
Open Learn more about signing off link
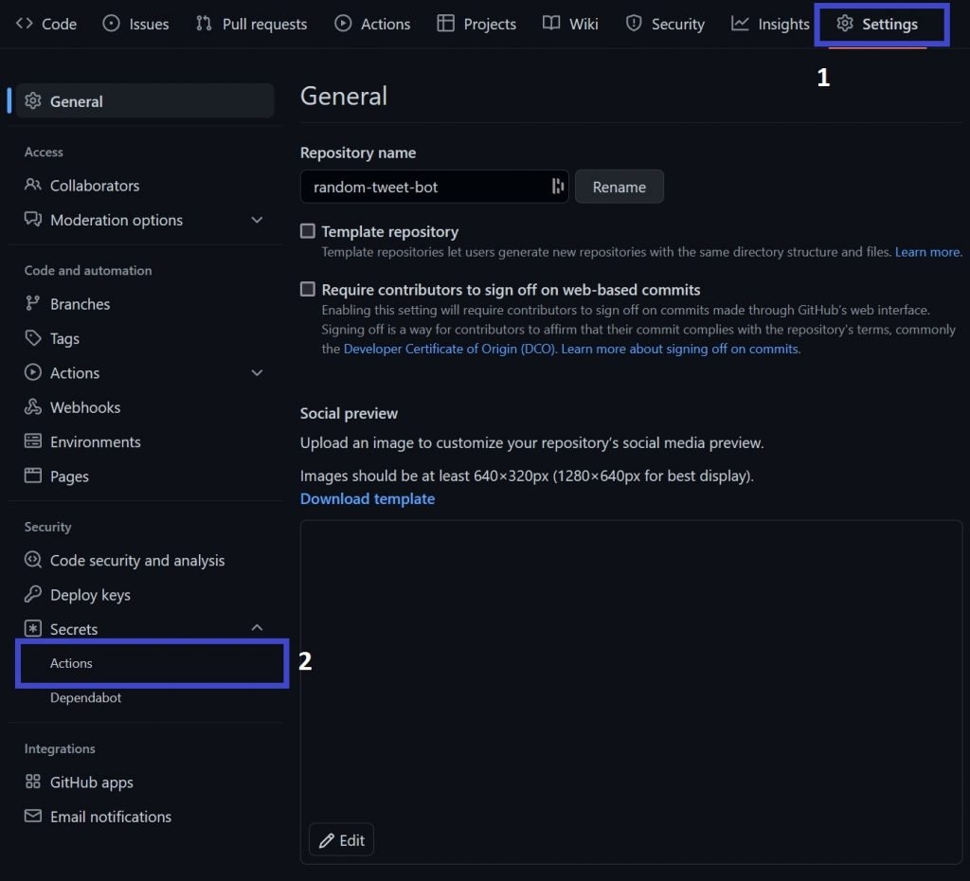pyautogui.click(x=680, y=349)
